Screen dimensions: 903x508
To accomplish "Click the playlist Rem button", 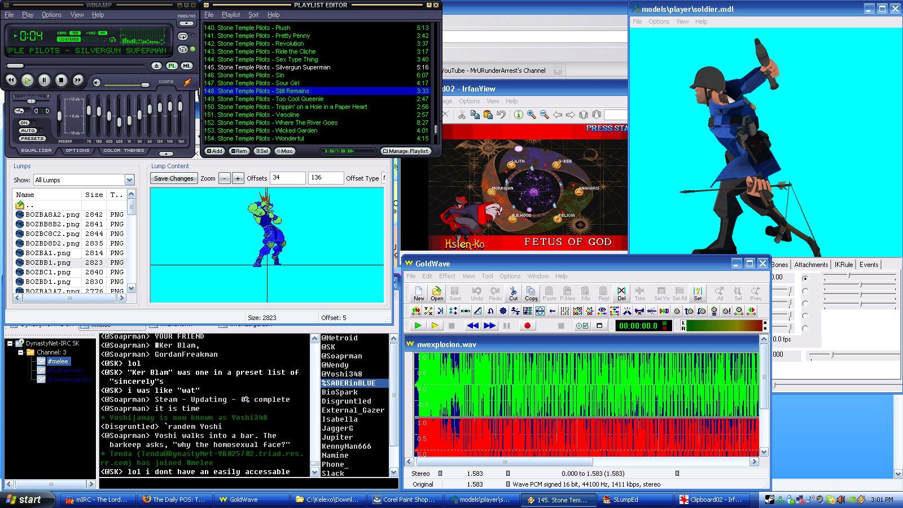I will [x=239, y=151].
